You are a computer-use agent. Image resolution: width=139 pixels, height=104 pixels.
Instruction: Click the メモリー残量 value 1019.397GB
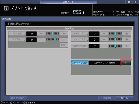click(x=133, y=12)
